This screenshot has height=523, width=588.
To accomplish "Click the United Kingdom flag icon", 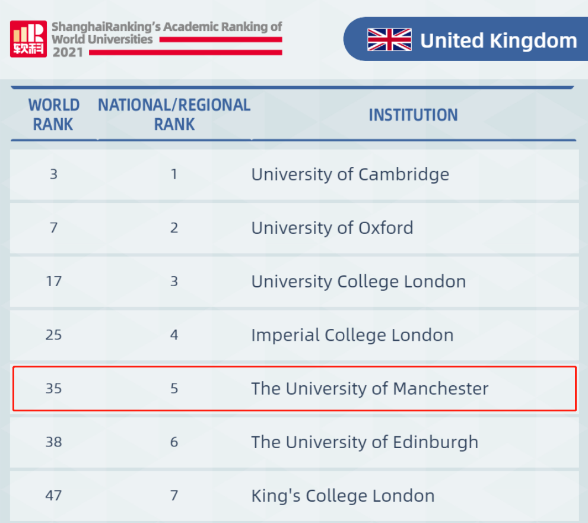I will click(389, 40).
